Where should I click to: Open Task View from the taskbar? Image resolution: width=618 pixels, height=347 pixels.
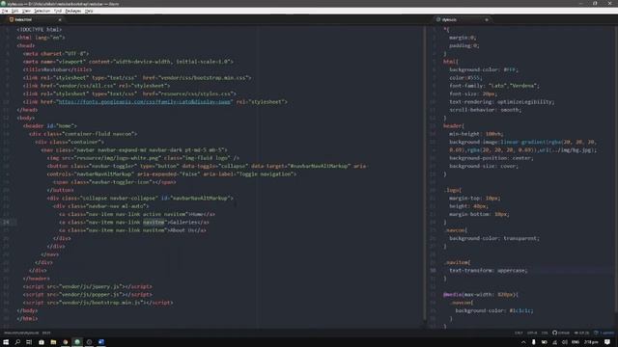coord(29,342)
